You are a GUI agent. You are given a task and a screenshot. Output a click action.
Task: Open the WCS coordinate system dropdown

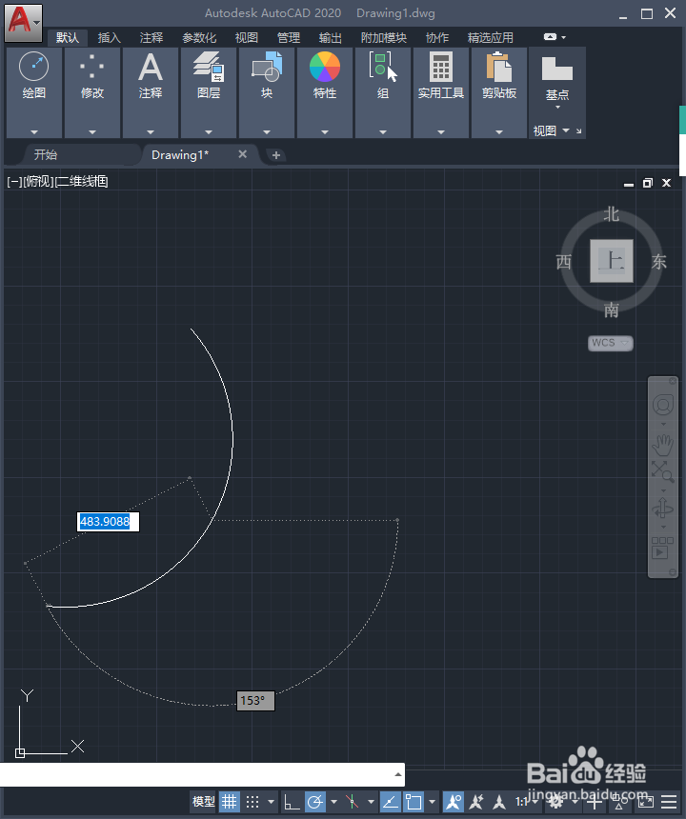610,343
